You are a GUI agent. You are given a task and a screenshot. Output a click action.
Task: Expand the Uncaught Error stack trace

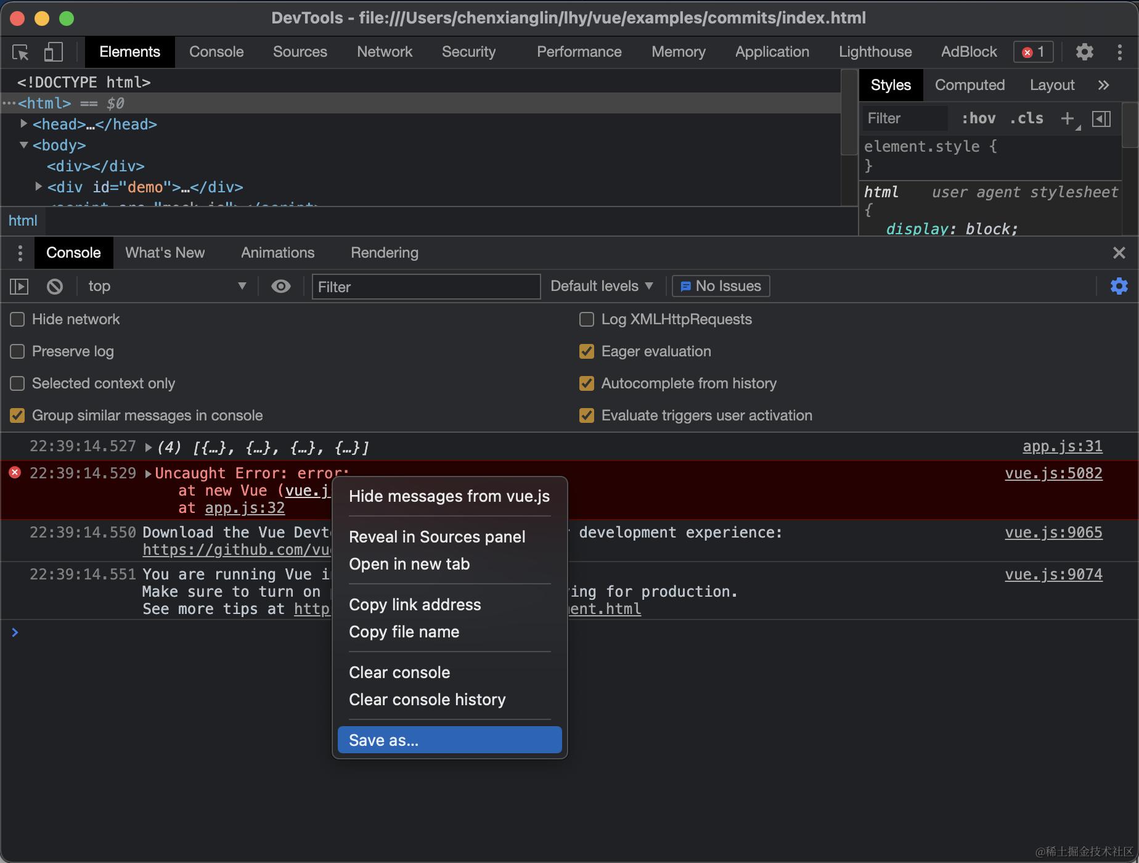pos(149,473)
